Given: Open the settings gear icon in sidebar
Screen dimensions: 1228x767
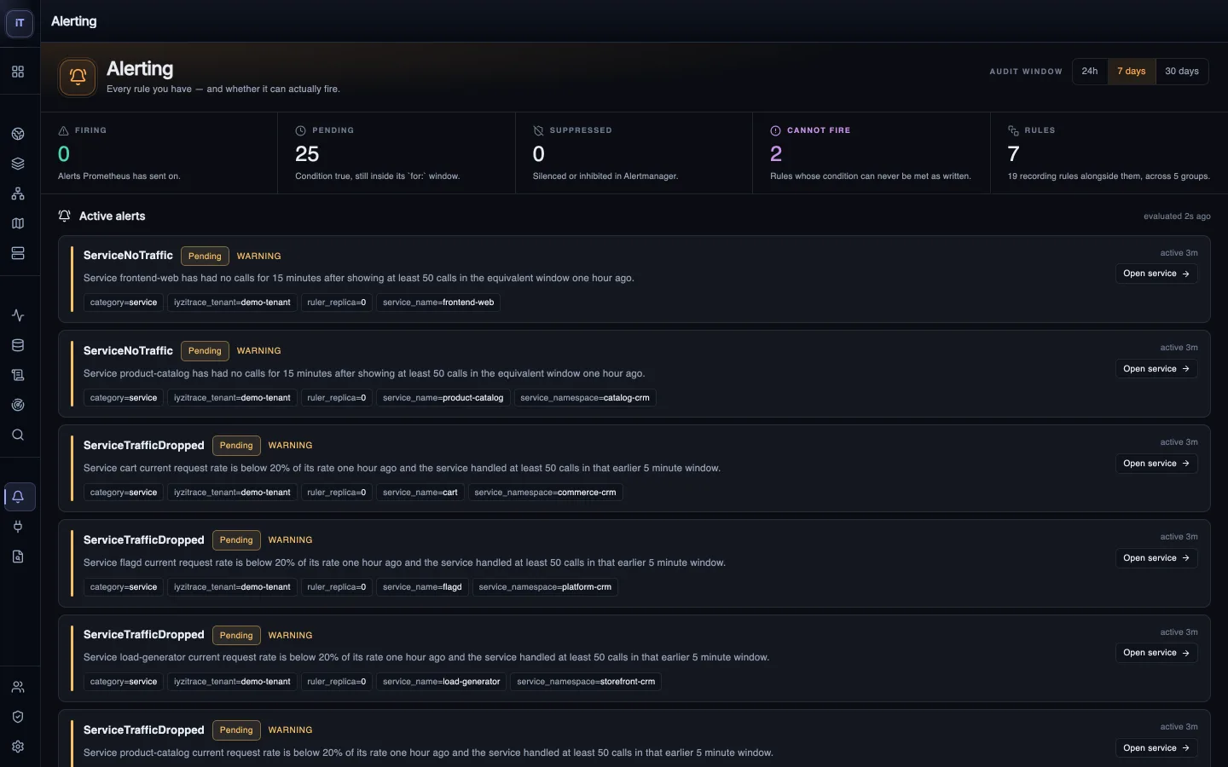Looking at the screenshot, I should (x=18, y=747).
